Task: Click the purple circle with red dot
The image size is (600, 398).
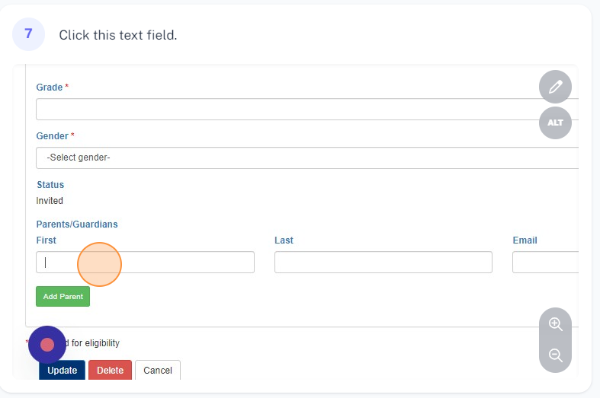Action: click(47, 345)
